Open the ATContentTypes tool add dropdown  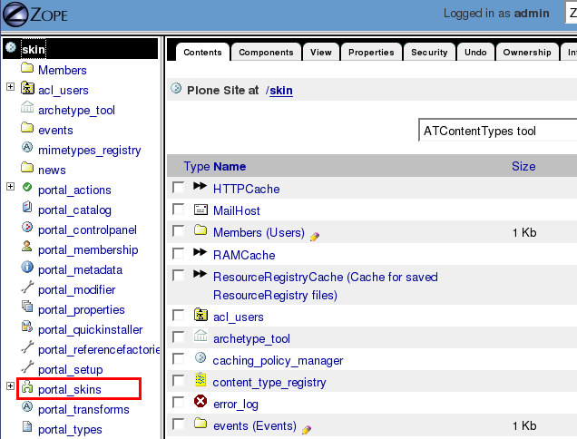click(x=497, y=131)
